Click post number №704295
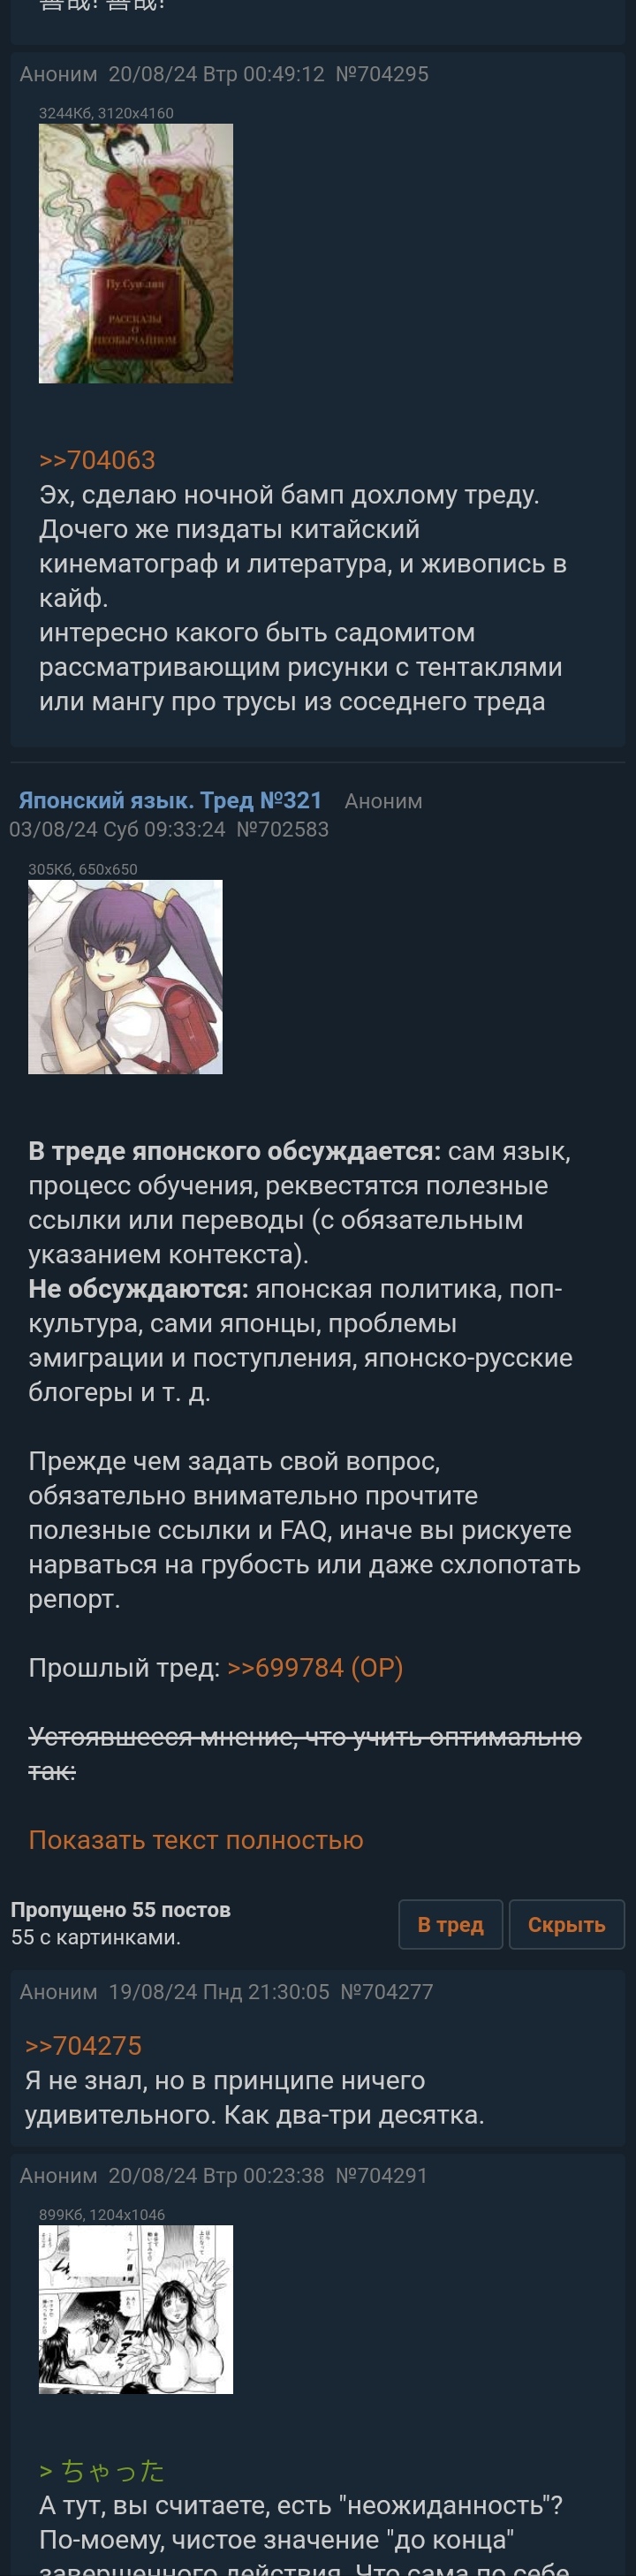The width and height of the screenshot is (636, 2576). click(x=382, y=74)
